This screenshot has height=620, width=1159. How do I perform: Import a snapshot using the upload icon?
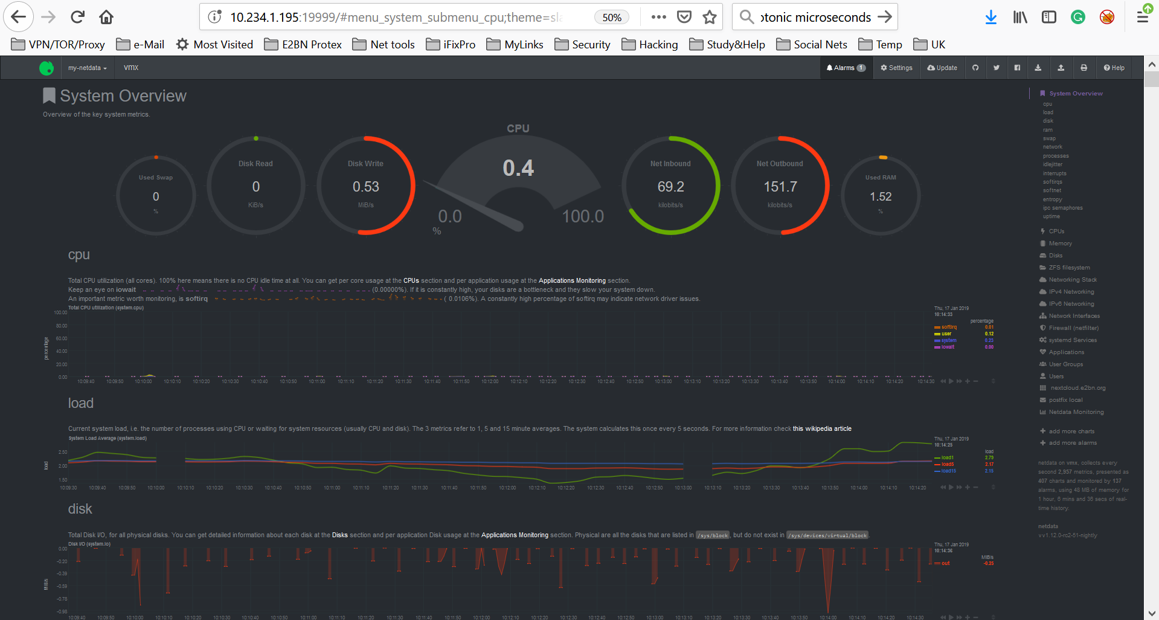(x=1061, y=68)
